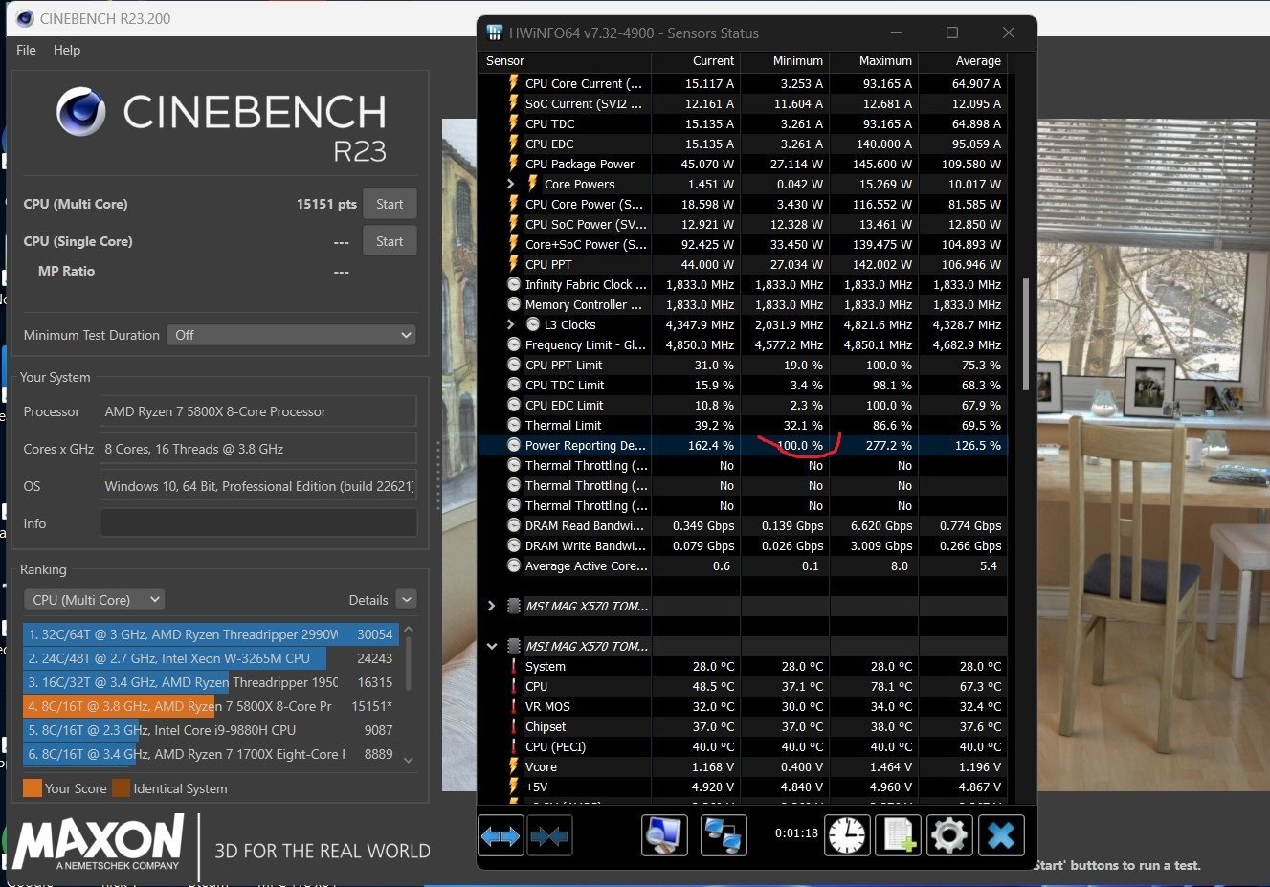Select Ryzen 7 1700X ranking entry
1270x887 pixels.
tap(211, 754)
